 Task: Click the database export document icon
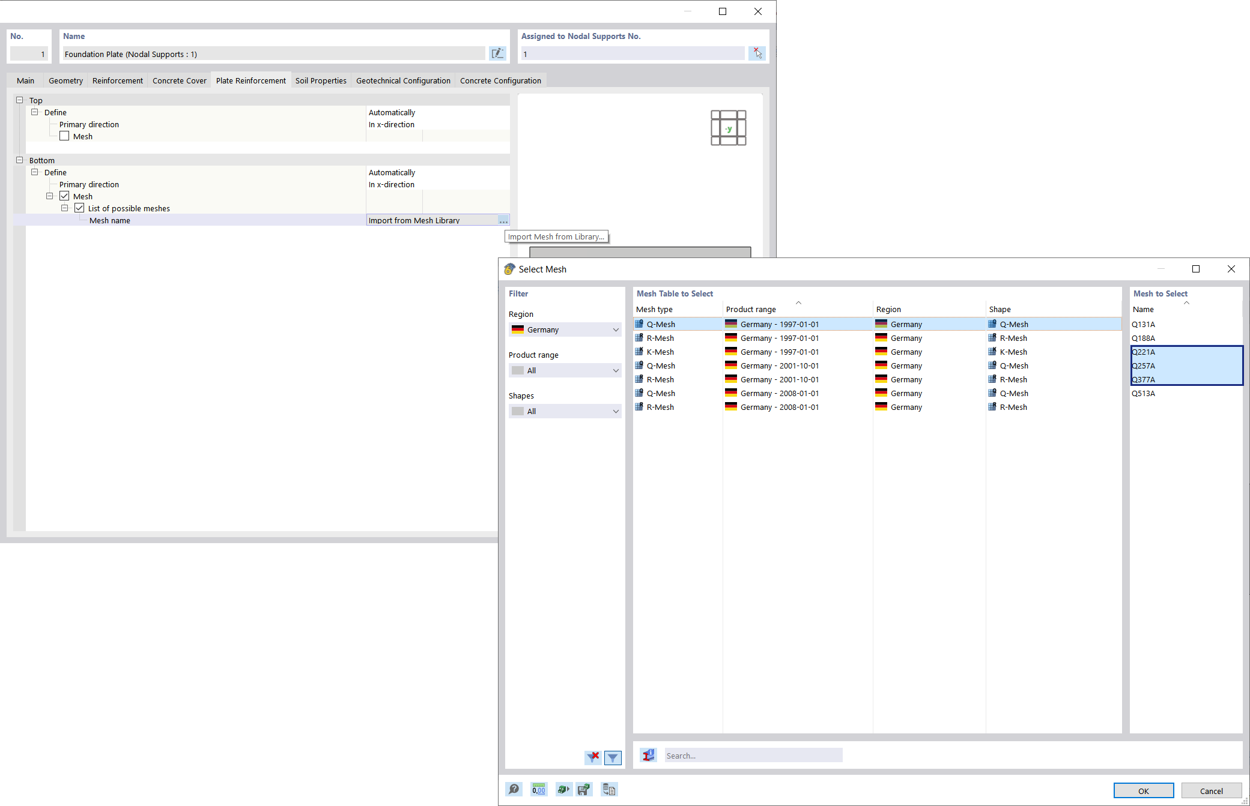[x=608, y=789]
